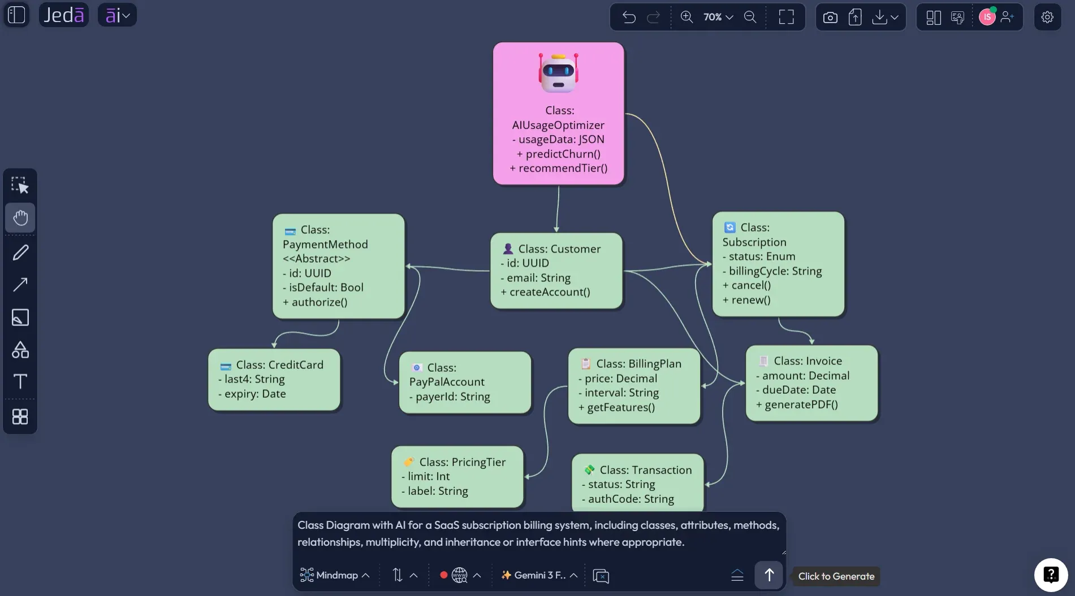This screenshot has width=1075, height=596.
Task: Click the "- payerId: String" text
Action: [x=450, y=397]
